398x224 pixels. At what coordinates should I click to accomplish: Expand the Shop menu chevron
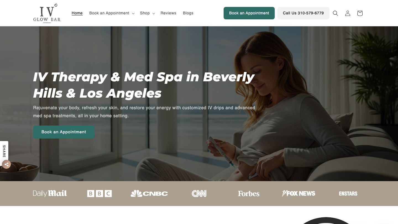[153, 13]
